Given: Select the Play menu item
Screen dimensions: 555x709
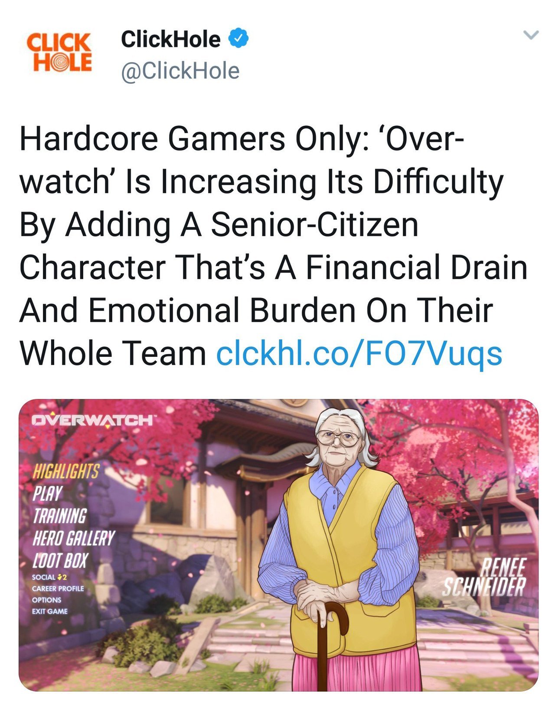Looking at the screenshot, I should click(x=48, y=493).
